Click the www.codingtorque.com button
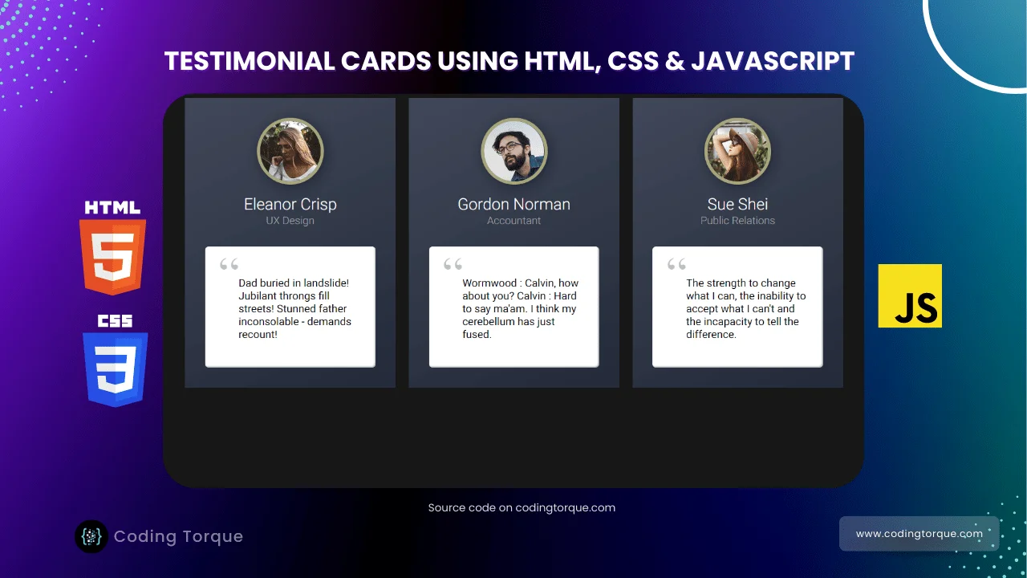1027x578 pixels. [919, 534]
